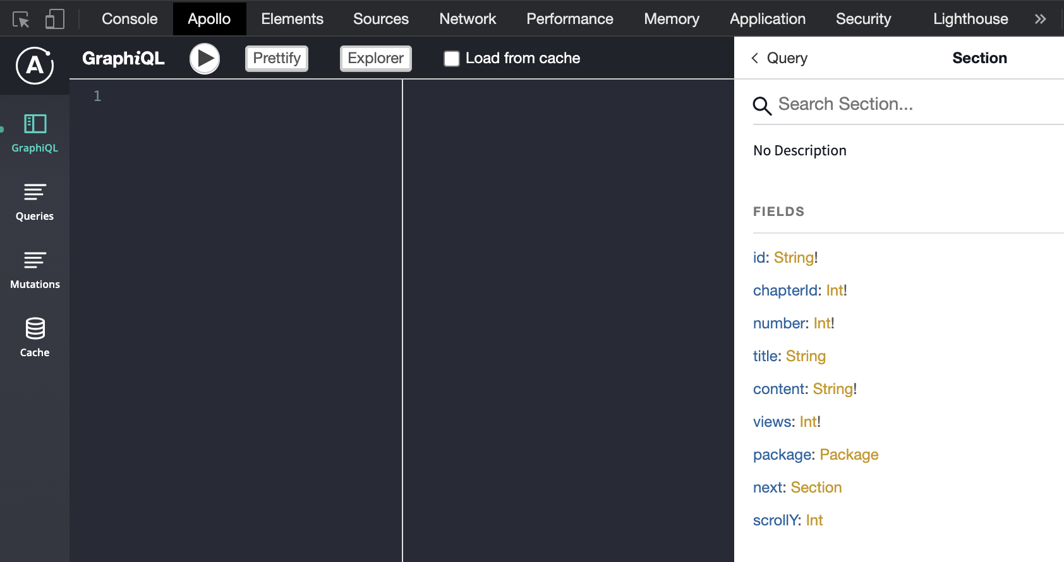This screenshot has width=1064, height=562.
Task: Open the Lighthouse tab
Action: pos(970,19)
